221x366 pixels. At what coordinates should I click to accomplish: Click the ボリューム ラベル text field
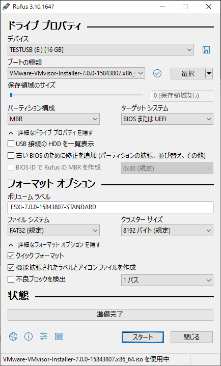[x=110, y=207]
